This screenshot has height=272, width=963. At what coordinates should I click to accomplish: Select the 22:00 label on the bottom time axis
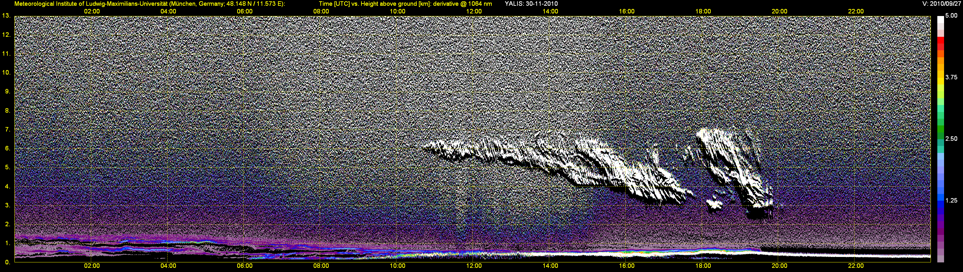pyautogui.click(x=856, y=266)
